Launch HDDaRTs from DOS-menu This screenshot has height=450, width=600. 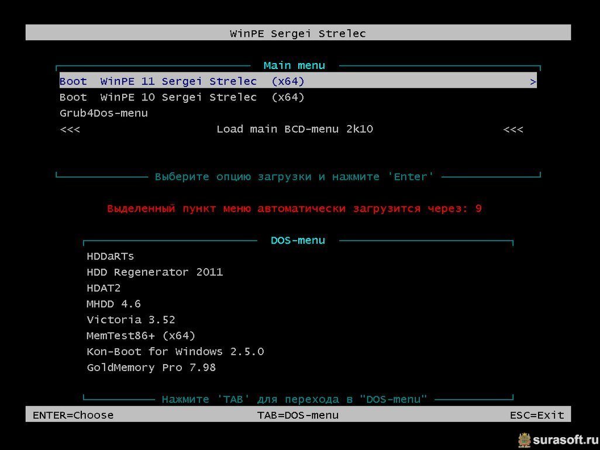[110, 256]
